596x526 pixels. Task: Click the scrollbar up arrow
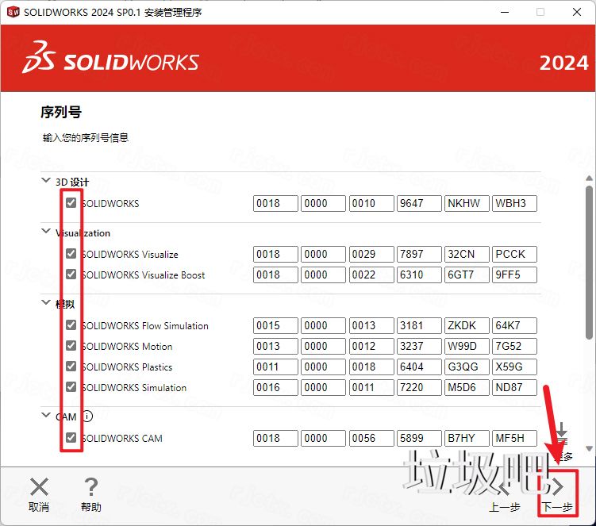coord(589,178)
